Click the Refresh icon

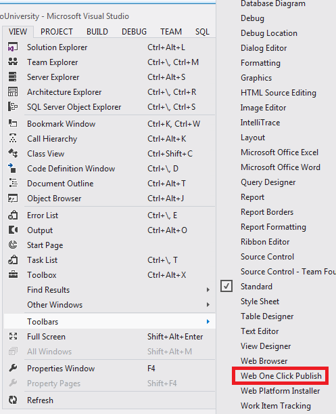coord(13,400)
